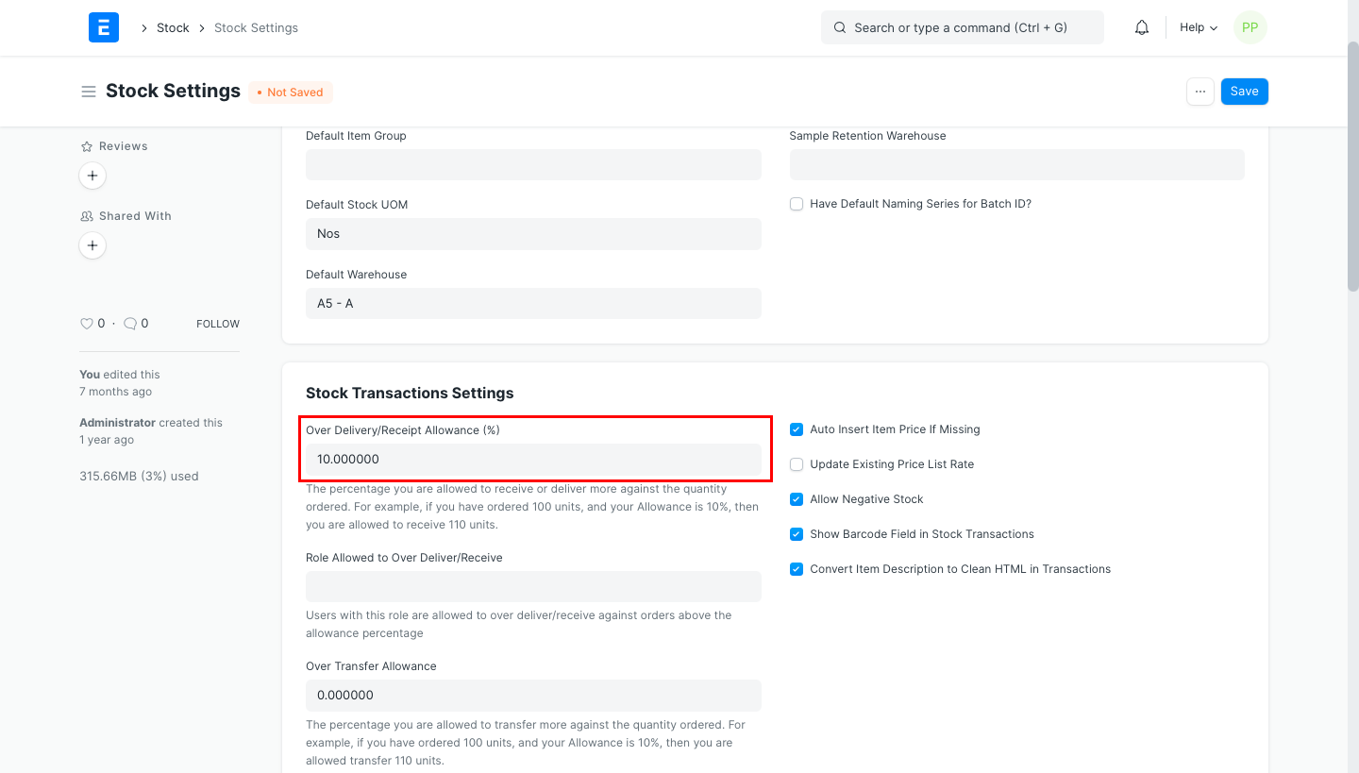Add a review with plus button
The height and width of the screenshot is (773, 1359).
pos(92,176)
